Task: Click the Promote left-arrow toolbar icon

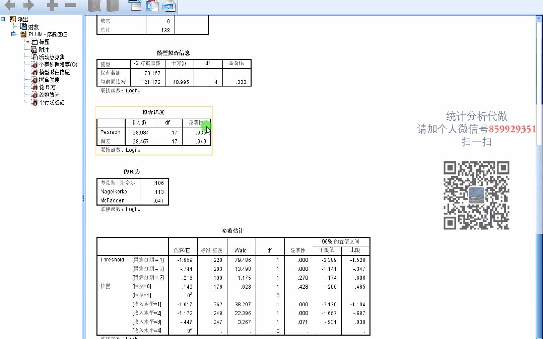Action: (x=9, y=5)
